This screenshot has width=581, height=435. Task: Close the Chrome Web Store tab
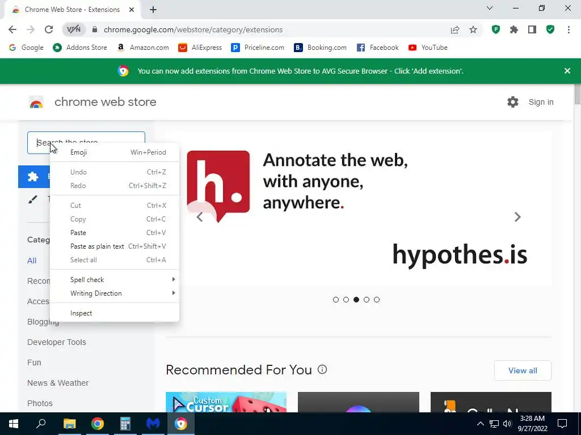point(132,10)
